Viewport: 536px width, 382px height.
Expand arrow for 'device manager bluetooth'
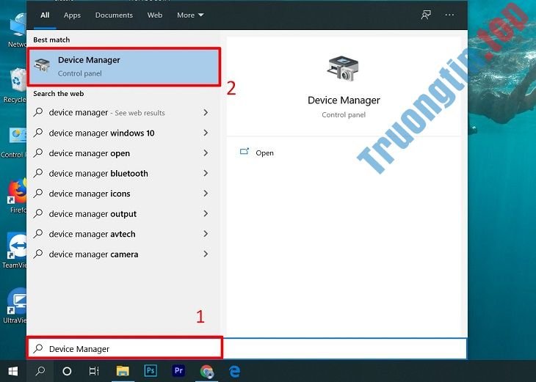tap(206, 174)
